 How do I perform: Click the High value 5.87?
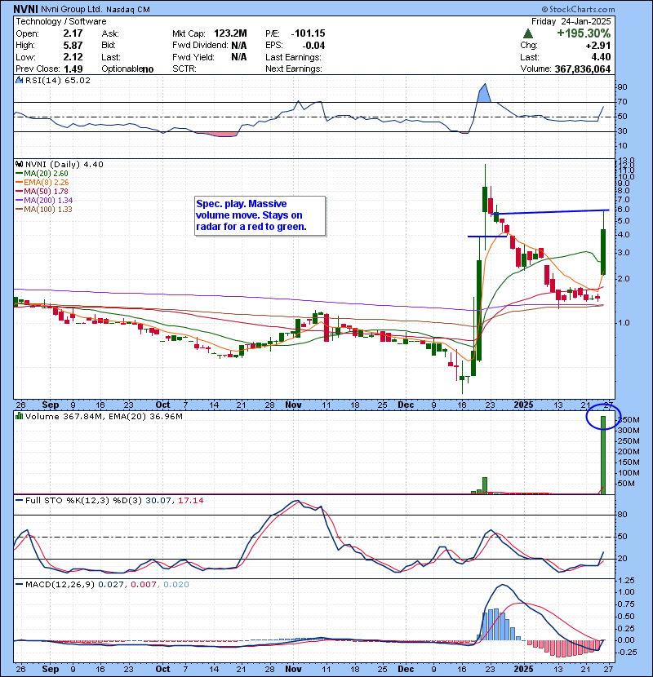[x=73, y=46]
